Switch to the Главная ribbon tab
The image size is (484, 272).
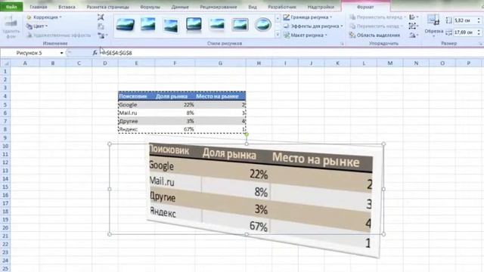tap(39, 7)
